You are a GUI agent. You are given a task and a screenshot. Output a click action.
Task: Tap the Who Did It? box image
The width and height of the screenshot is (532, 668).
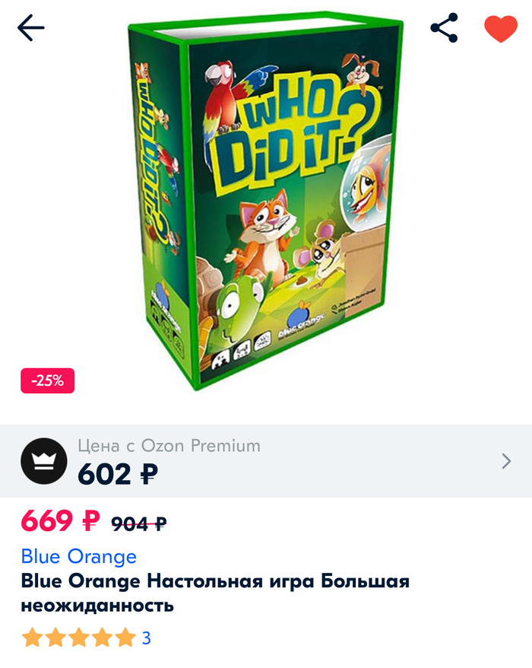click(x=265, y=200)
